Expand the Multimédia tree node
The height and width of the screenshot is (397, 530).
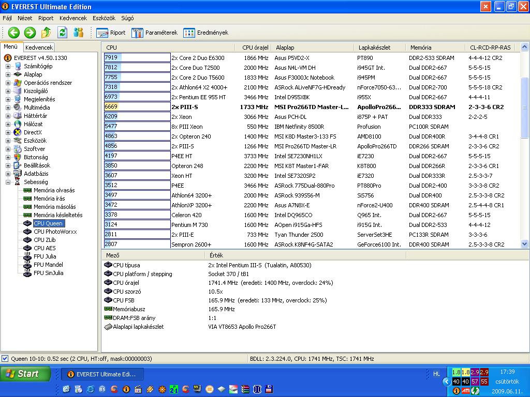pyautogui.click(x=8, y=108)
